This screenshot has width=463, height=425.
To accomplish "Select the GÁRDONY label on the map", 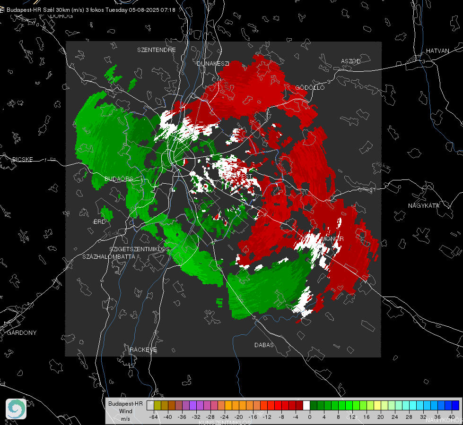I will point(22,333).
